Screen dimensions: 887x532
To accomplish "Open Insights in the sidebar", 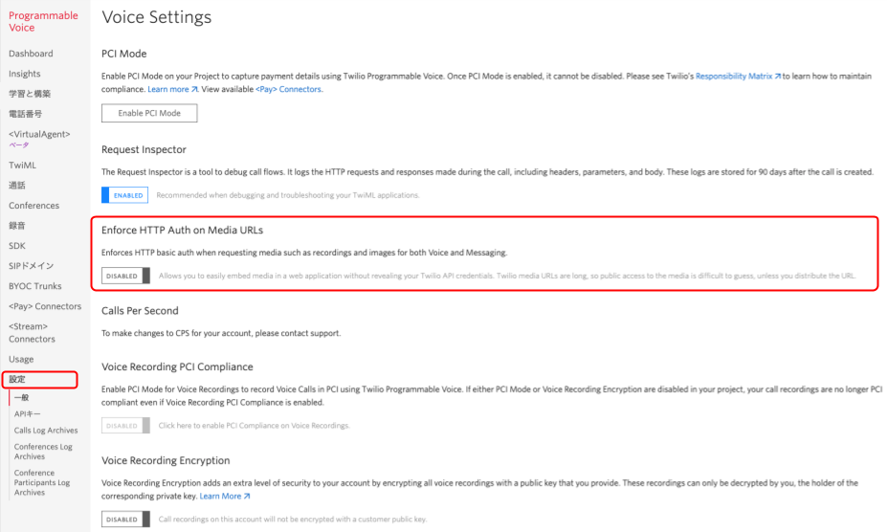I will 24,74.
